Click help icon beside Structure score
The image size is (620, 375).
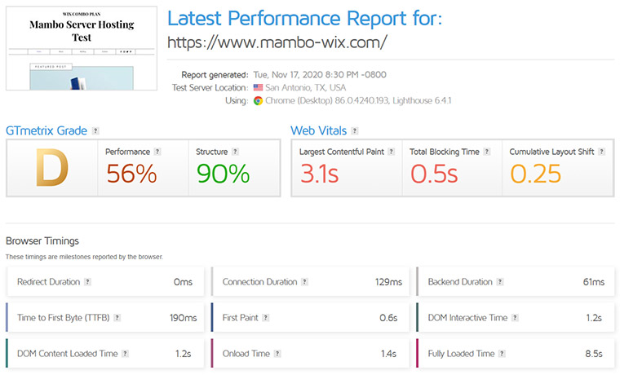[x=235, y=152]
